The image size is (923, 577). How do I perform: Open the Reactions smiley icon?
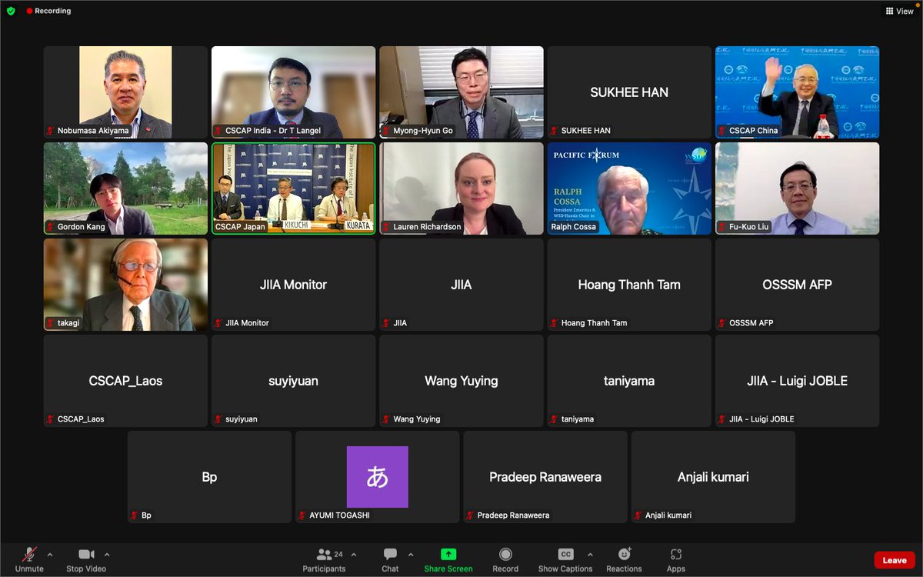[624, 554]
